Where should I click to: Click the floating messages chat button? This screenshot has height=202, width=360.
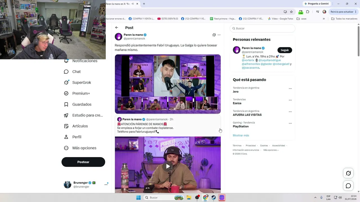click(x=348, y=186)
